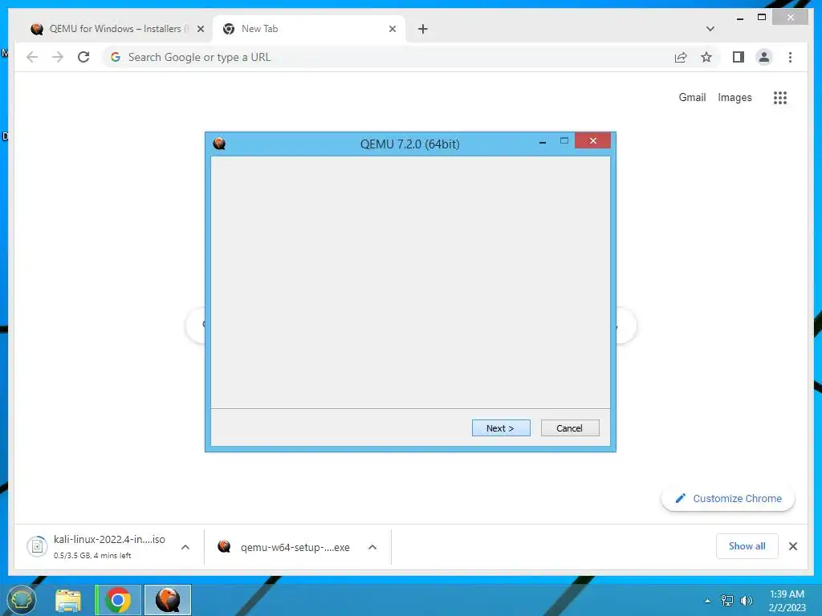Open a new Chrome tab
Image resolution: width=822 pixels, height=616 pixels.
[423, 30]
